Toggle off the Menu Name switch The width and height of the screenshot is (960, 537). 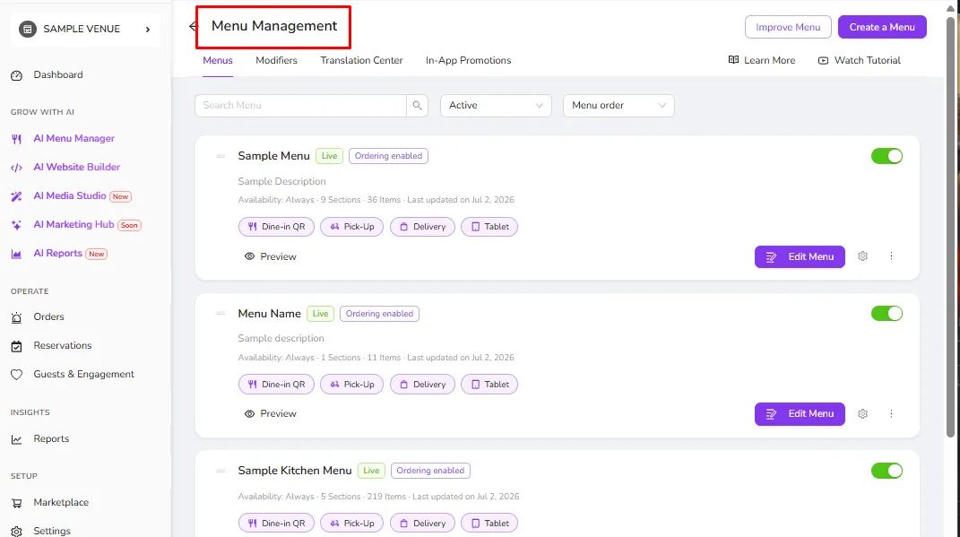(886, 314)
